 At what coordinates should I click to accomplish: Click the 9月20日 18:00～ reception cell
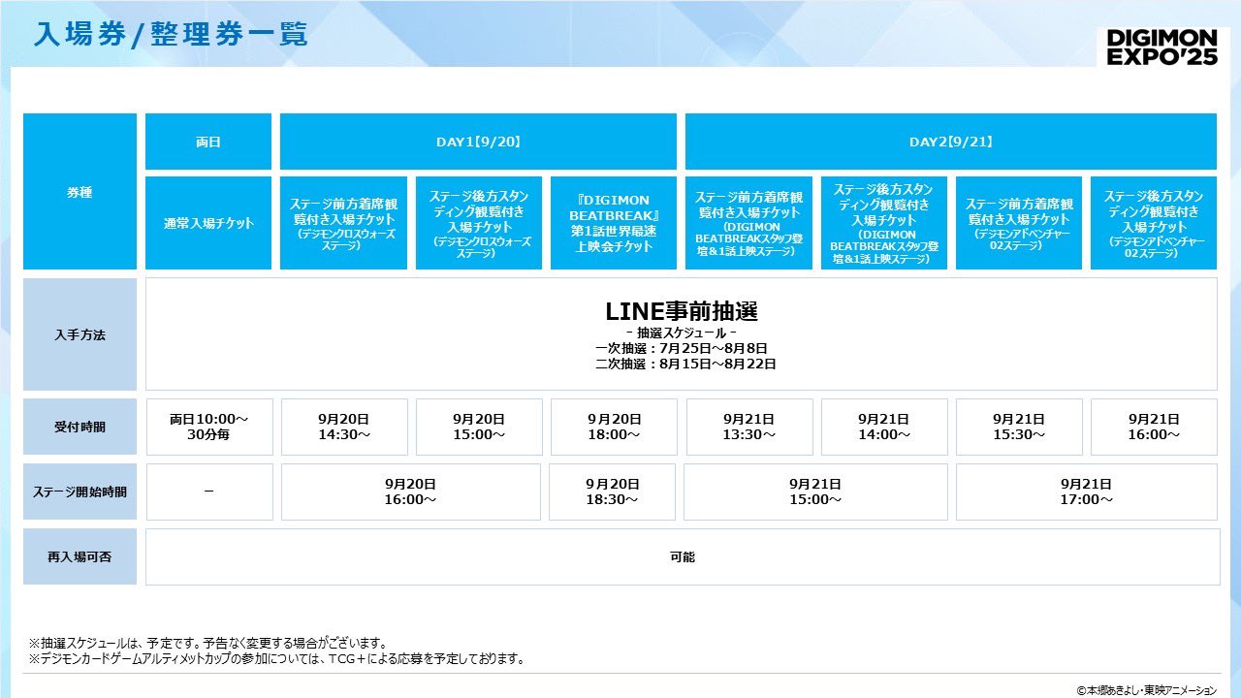point(615,427)
